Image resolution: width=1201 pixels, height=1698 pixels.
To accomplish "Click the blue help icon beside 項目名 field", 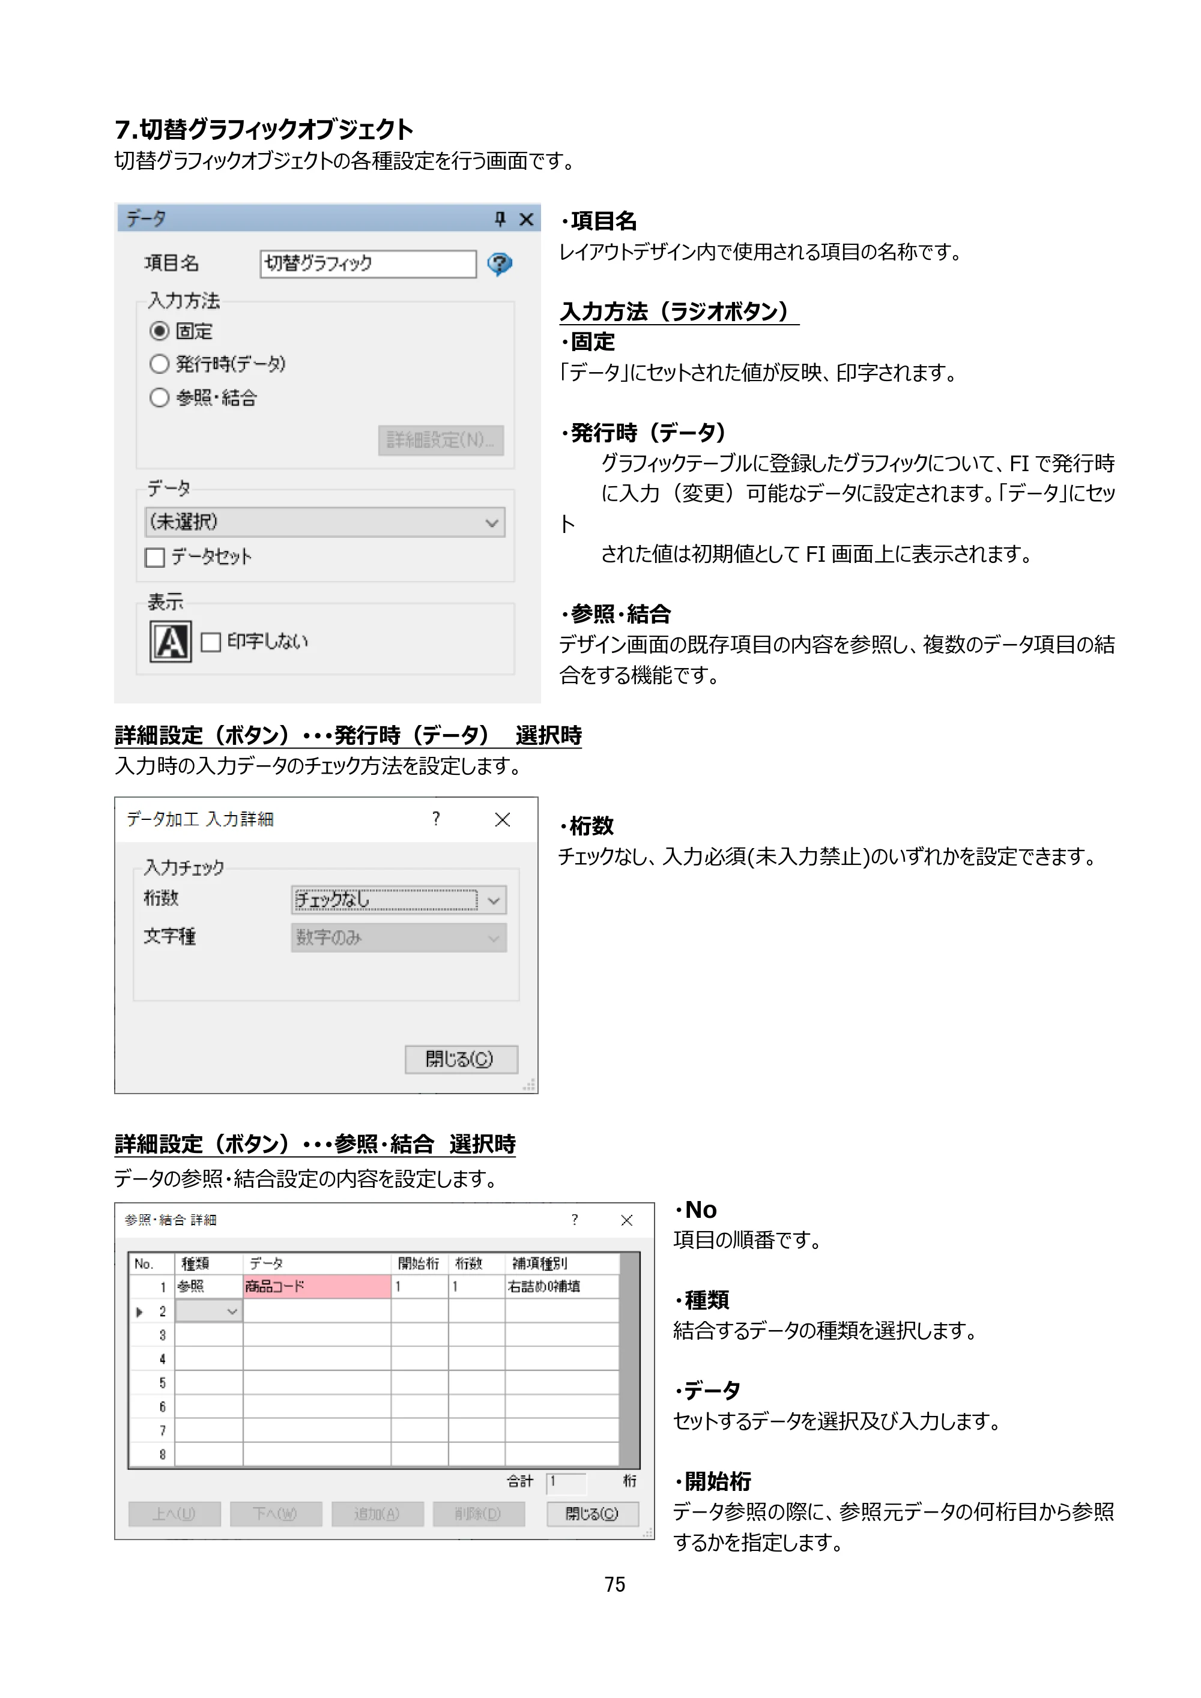I will coord(500,263).
